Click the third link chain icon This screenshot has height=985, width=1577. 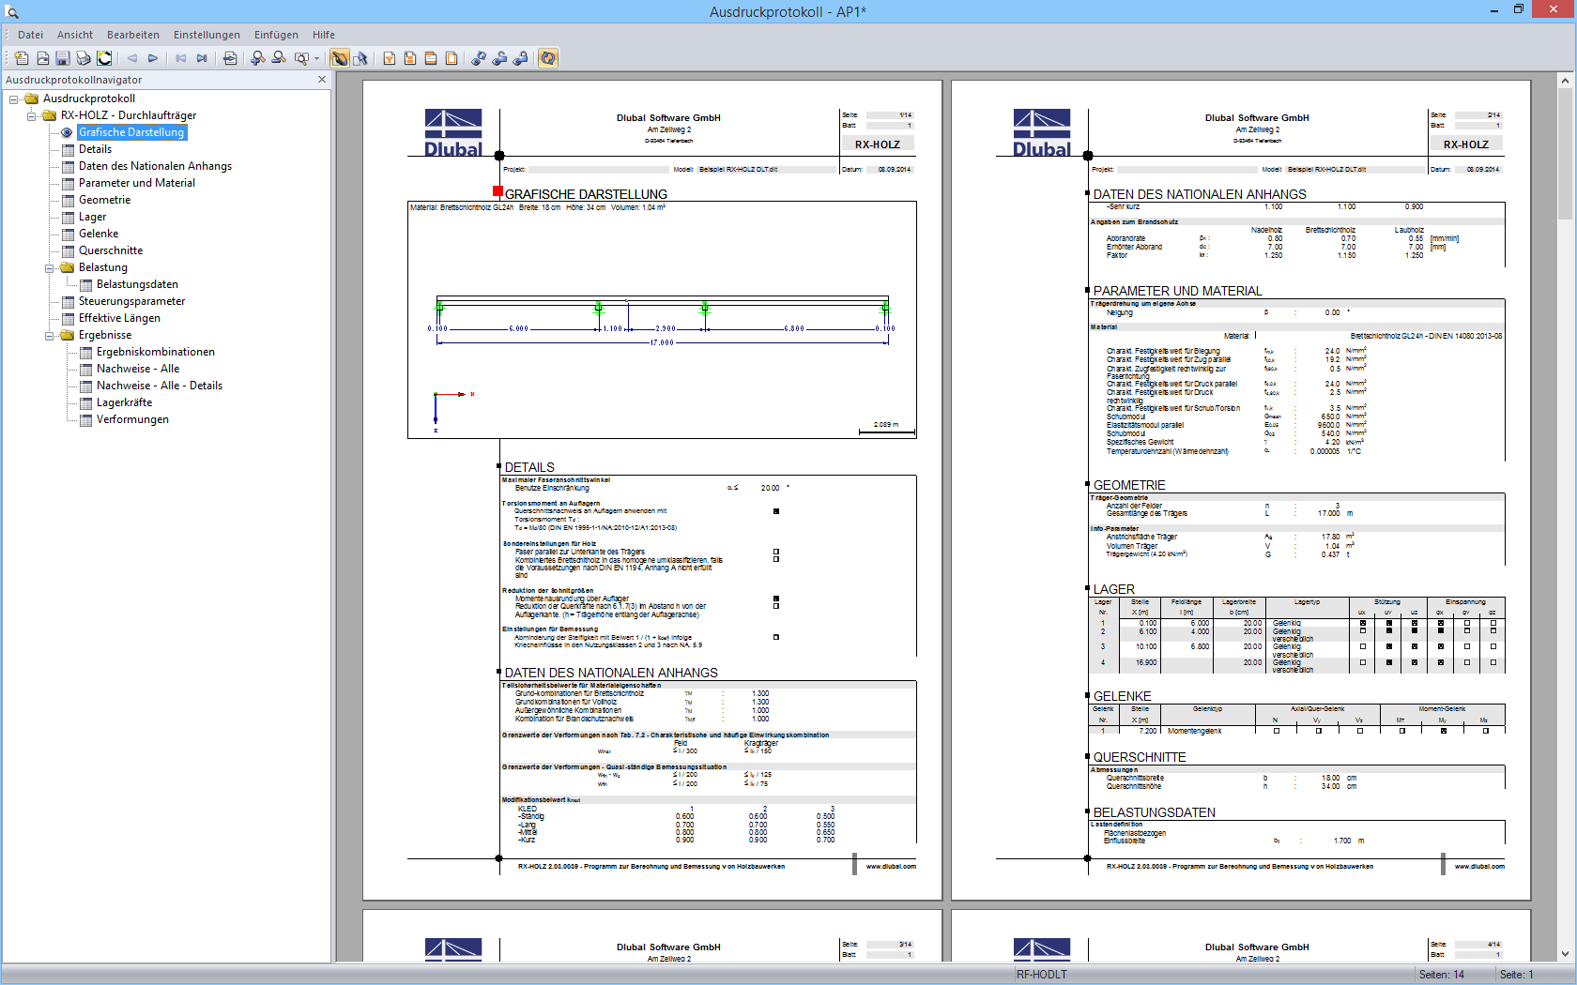(x=520, y=58)
